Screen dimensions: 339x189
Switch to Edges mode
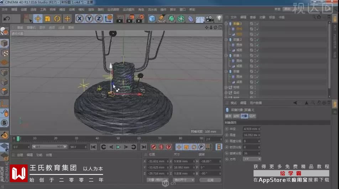click(4, 82)
